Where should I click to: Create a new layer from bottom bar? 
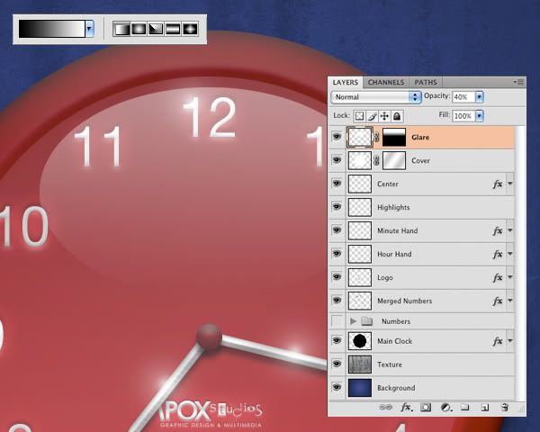[x=484, y=408]
